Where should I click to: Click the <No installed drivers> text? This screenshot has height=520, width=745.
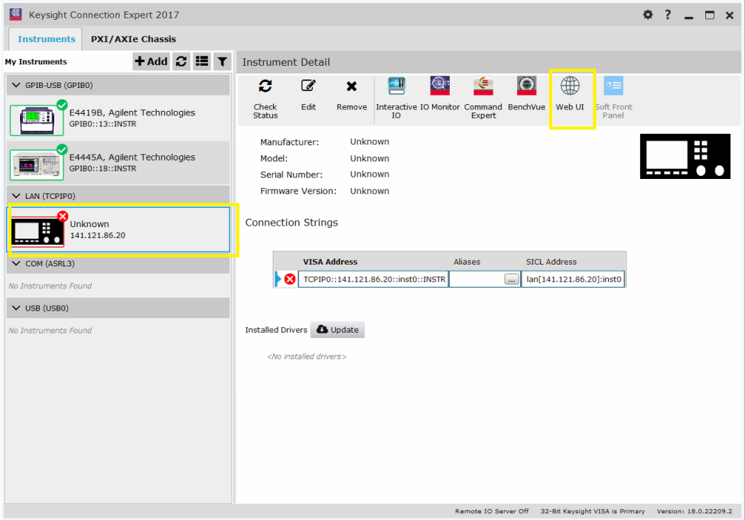307,356
